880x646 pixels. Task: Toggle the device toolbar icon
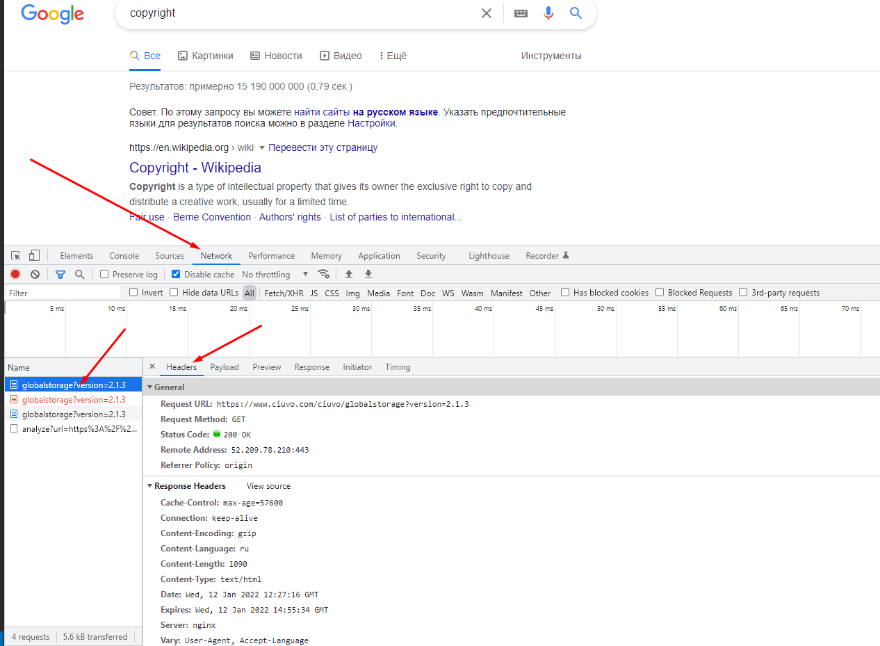coord(34,256)
